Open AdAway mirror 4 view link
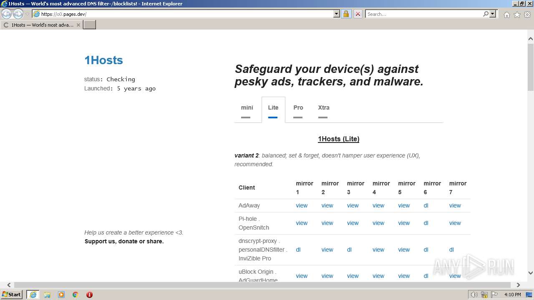The image size is (534, 300). coord(378,205)
